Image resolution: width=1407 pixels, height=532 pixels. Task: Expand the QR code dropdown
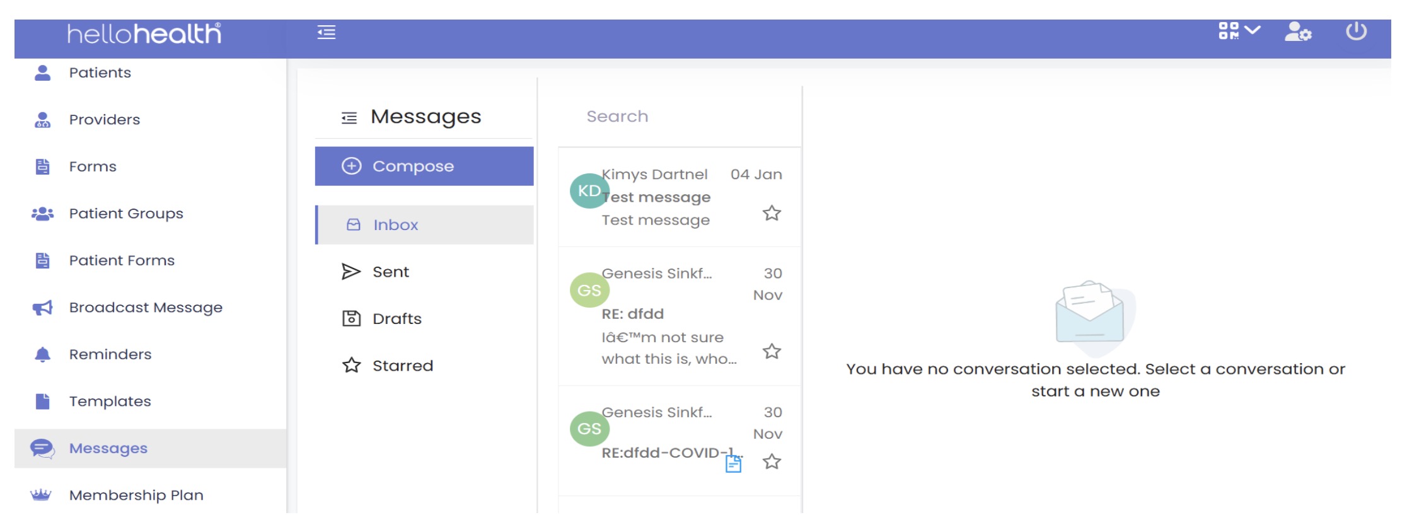pos(1239,31)
